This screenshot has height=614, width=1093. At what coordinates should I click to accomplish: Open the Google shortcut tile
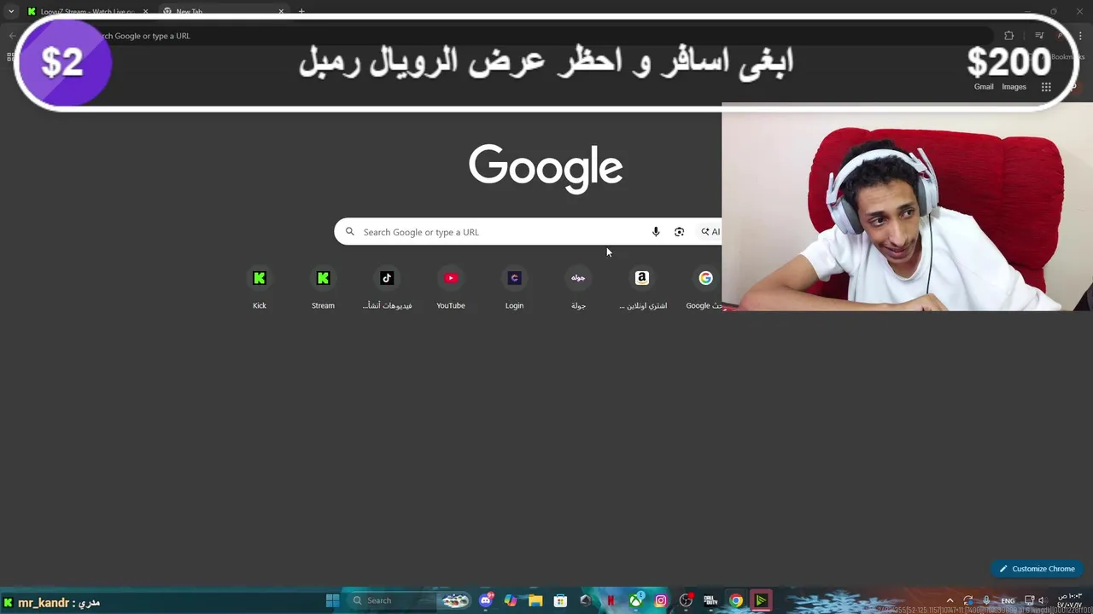705,288
